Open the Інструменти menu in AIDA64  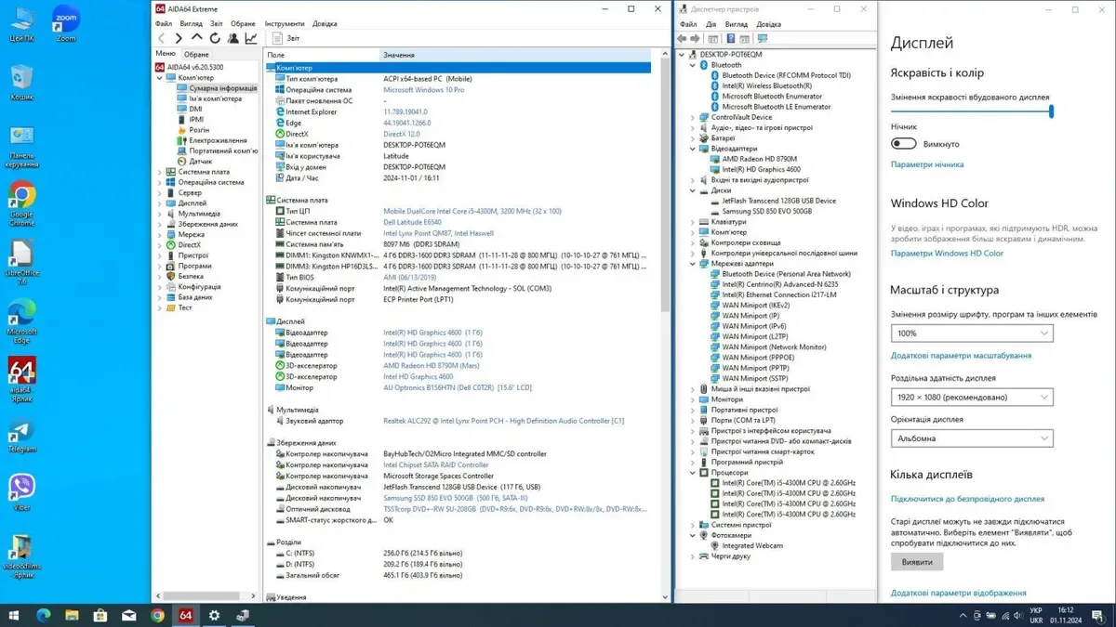[x=284, y=24]
